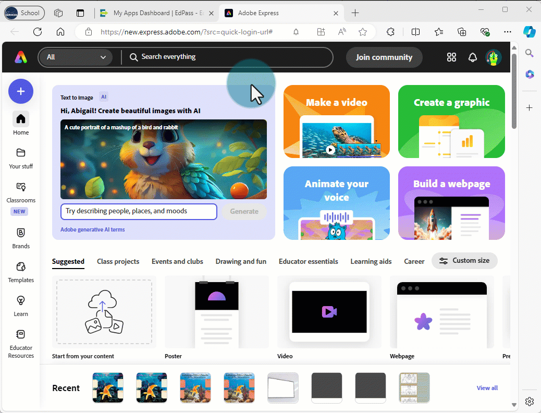541x413 pixels.
Task: Open the address bar bell icon
Action: 296,32
